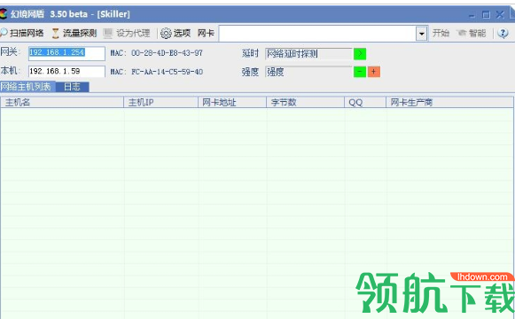Click the 网关 gateway IP field
The image size is (515, 319).
[66, 53]
